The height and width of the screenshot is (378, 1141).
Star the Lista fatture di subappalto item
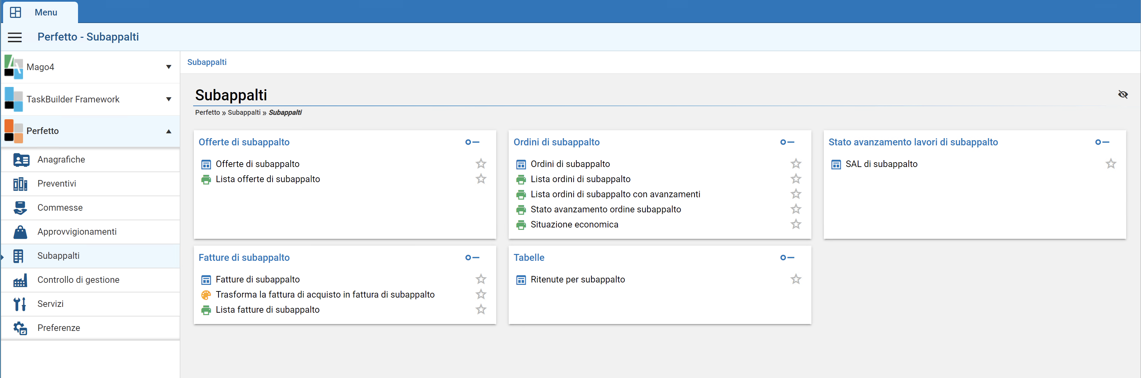(481, 309)
